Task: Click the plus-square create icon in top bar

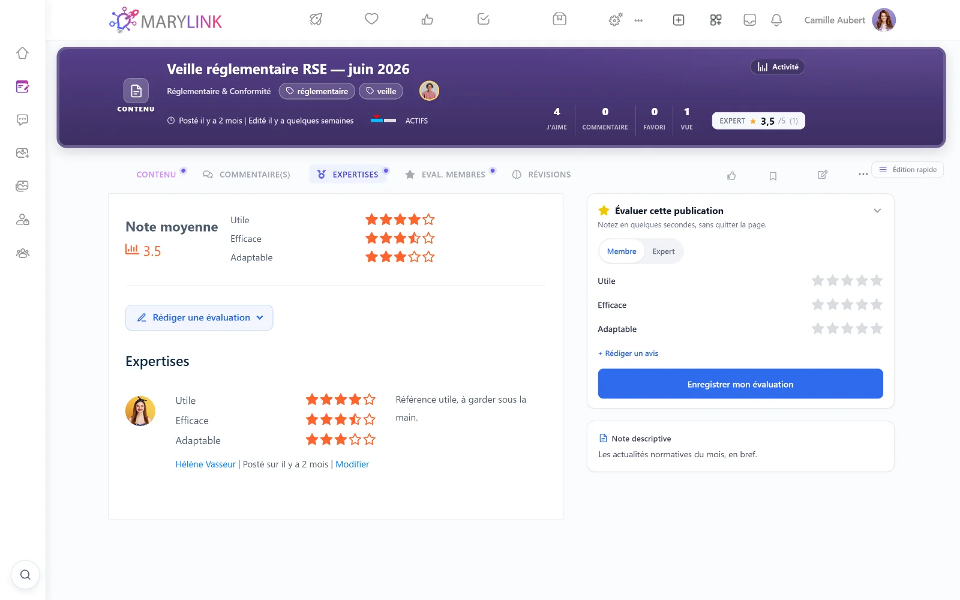Action: 679,20
